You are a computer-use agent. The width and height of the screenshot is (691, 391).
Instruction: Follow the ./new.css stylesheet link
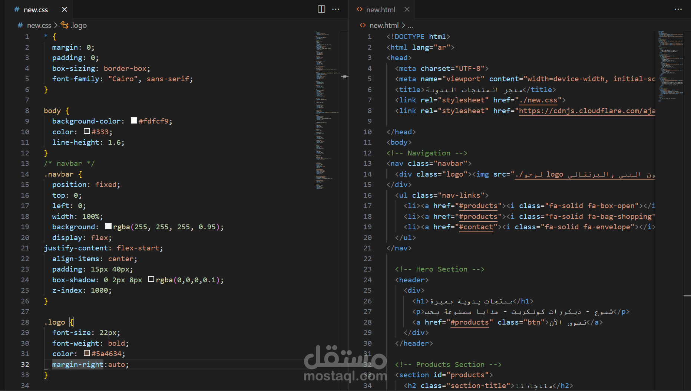[538, 100]
